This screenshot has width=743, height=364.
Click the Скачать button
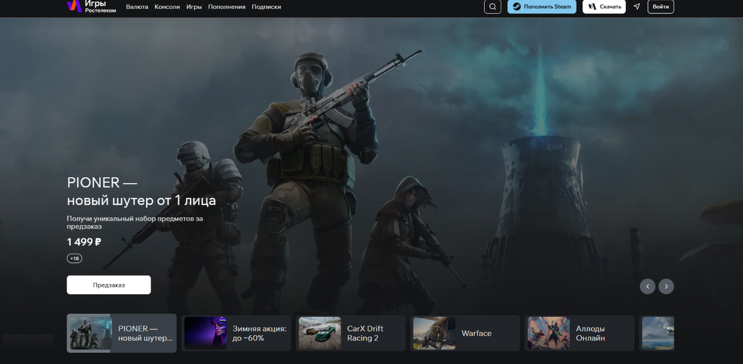[604, 7]
